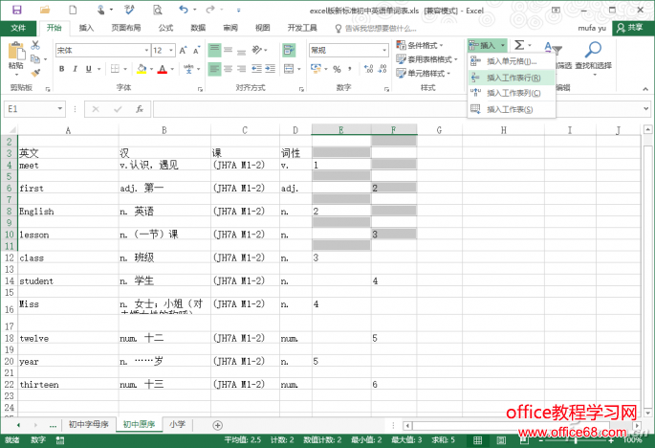Click the Paste clipboard icon
The width and height of the screenshot is (655, 448).
pyautogui.click(x=16, y=52)
